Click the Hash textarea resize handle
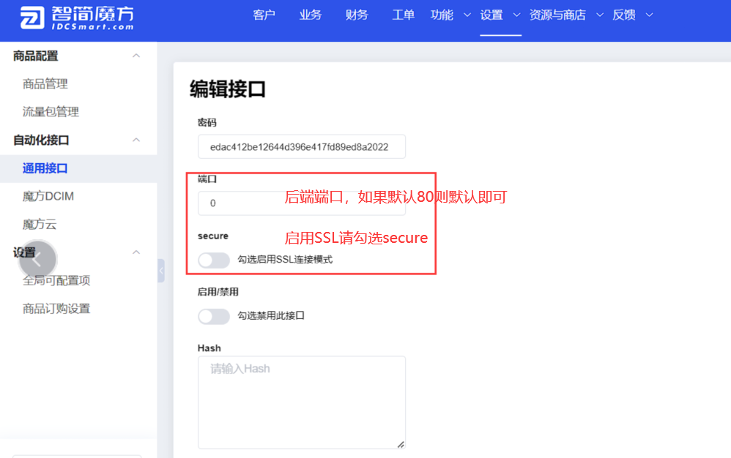Viewport: 731px width, 458px height. [x=401, y=445]
